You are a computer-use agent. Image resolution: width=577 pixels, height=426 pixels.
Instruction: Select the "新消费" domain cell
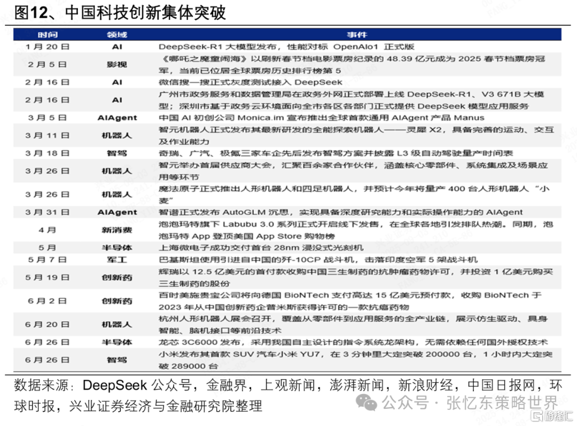click(117, 230)
